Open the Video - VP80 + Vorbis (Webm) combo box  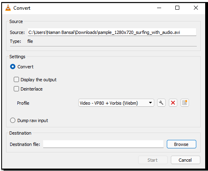[x=116, y=103]
